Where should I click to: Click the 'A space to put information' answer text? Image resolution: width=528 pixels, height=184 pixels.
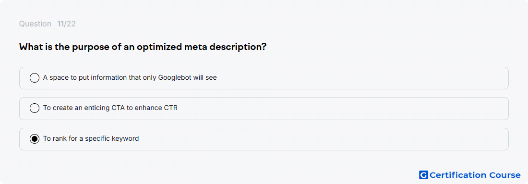(130, 77)
